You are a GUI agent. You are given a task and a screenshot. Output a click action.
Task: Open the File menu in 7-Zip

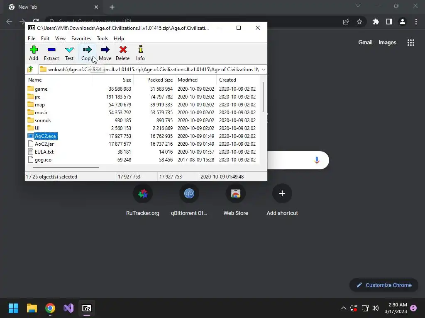pos(32,39)
